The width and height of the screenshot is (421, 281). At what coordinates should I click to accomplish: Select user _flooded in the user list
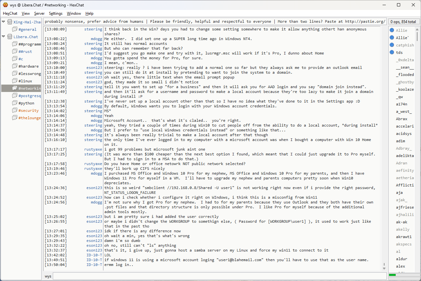click(x=405, y=75)
